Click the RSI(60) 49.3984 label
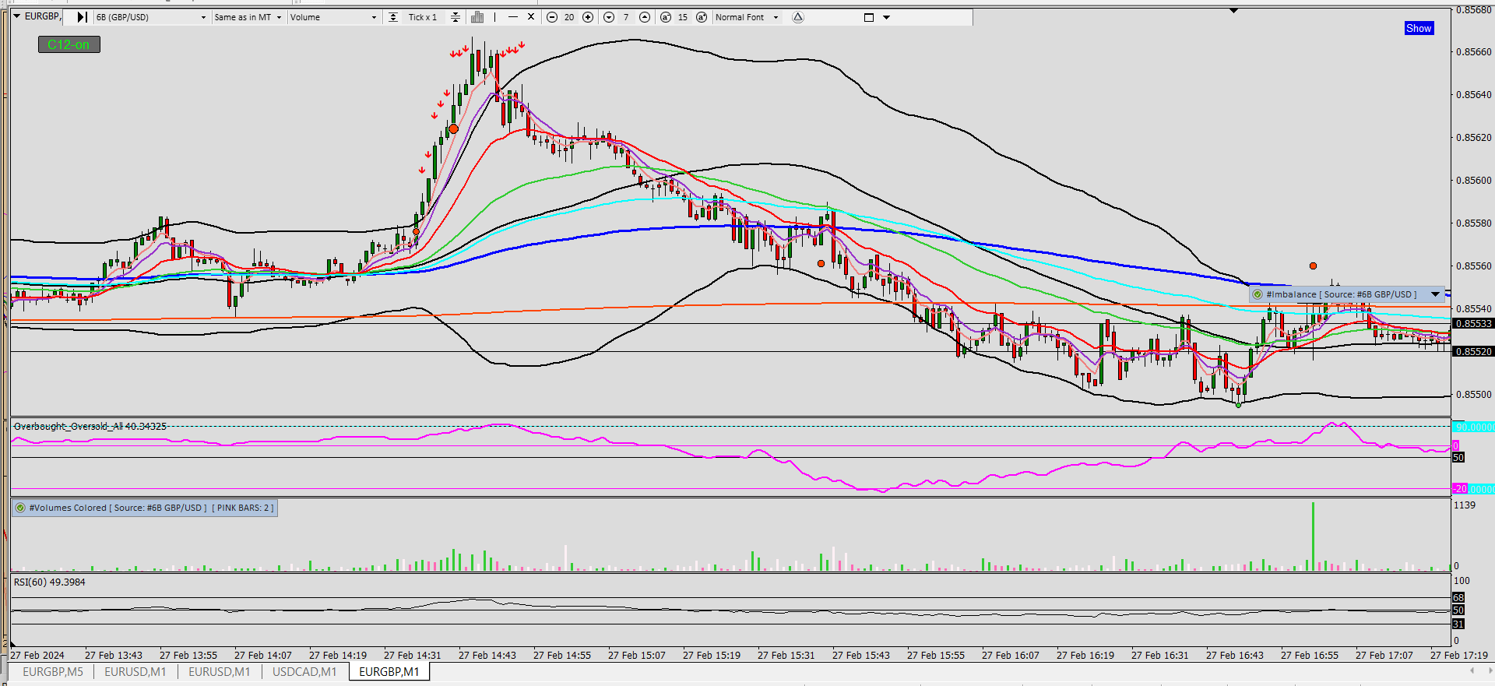 (50, 582)
